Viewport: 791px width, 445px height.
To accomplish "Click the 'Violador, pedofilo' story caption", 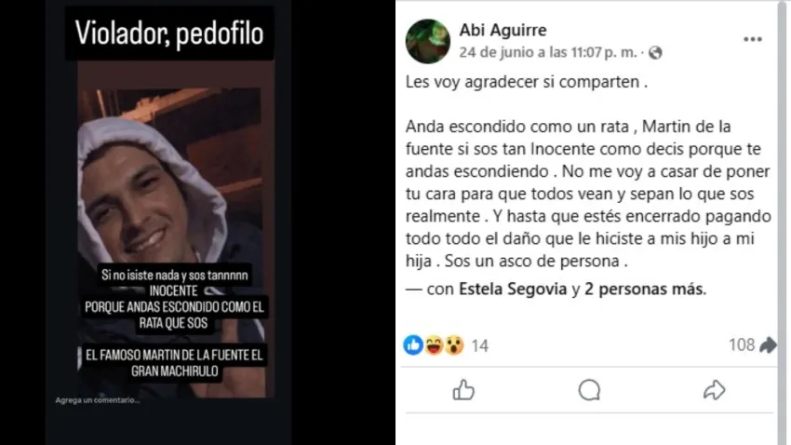I will pyautogui.click(x=169, y=34).
